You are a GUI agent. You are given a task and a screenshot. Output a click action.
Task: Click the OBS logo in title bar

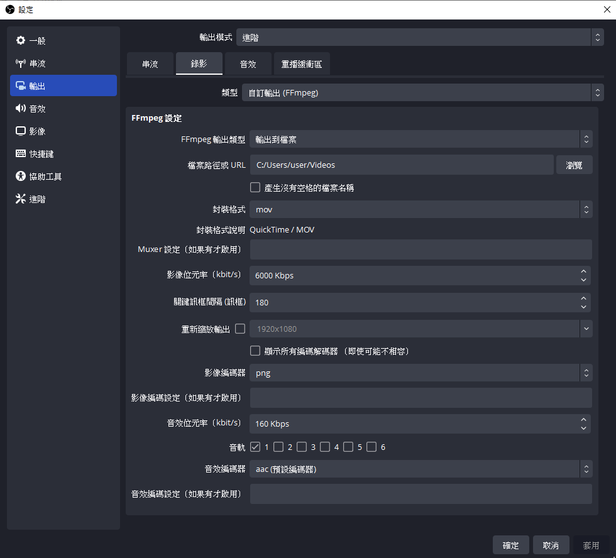10,9
